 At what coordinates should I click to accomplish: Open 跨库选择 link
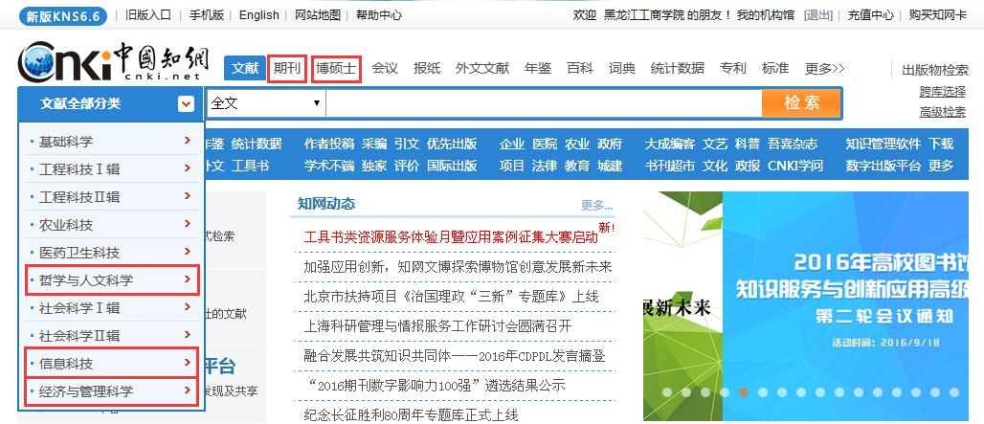[x=943, y=92]
